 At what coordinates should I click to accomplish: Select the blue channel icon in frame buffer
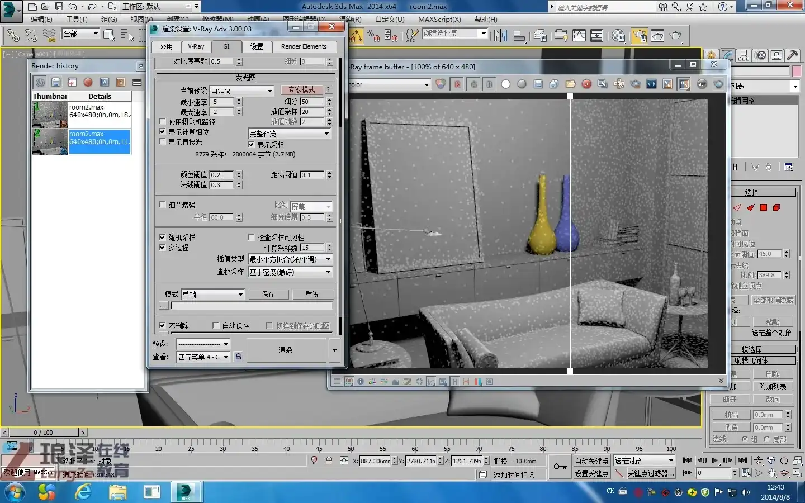(x=490, y=84)
